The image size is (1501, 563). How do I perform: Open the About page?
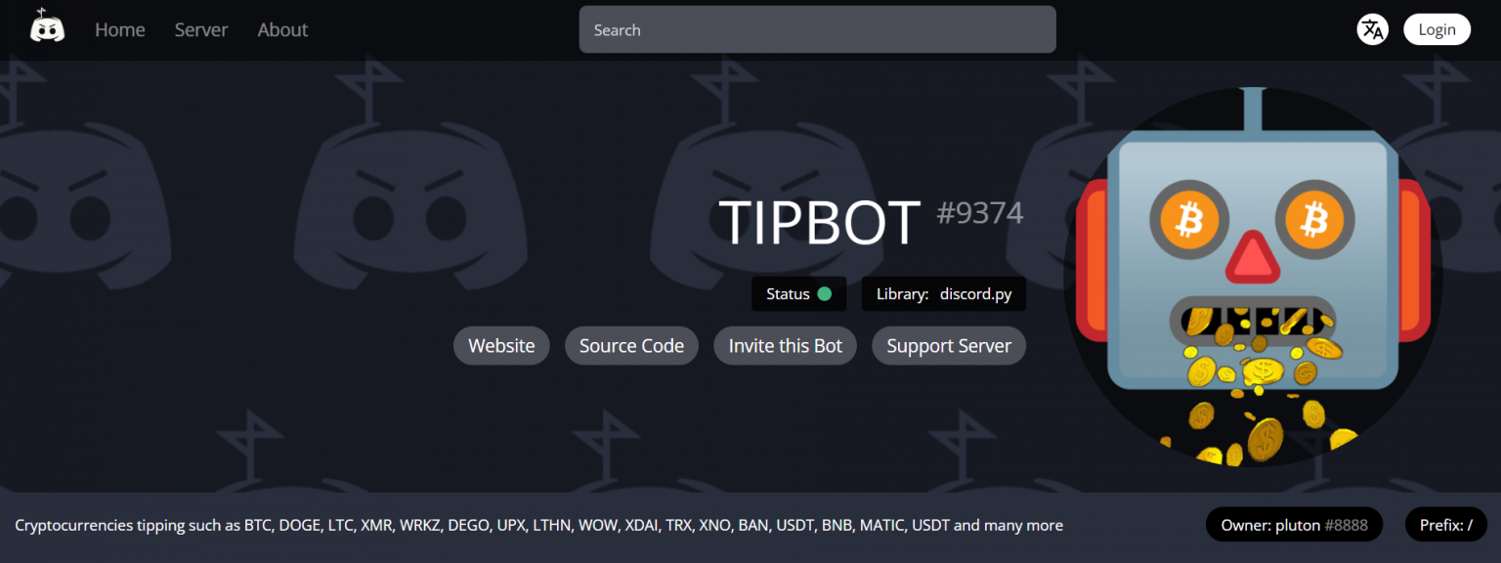[x=282, y=29]
